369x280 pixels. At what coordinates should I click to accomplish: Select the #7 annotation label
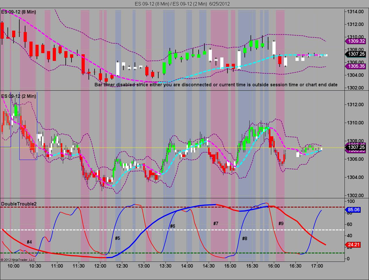click(216, 223)
